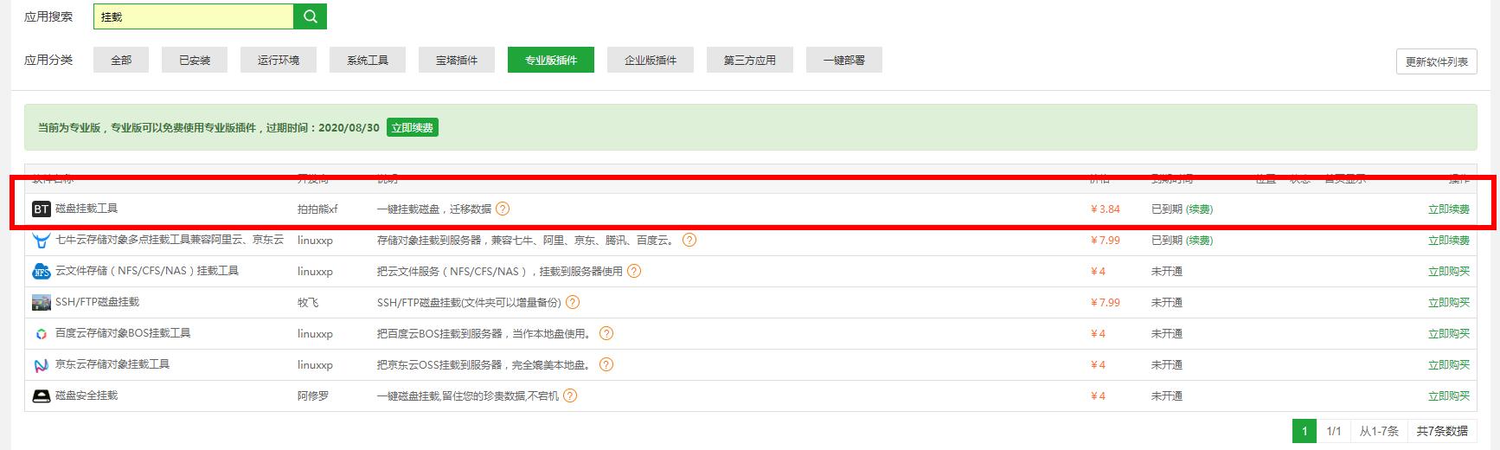Open help icon for 七牛云存储 description

tap(689, 240)
